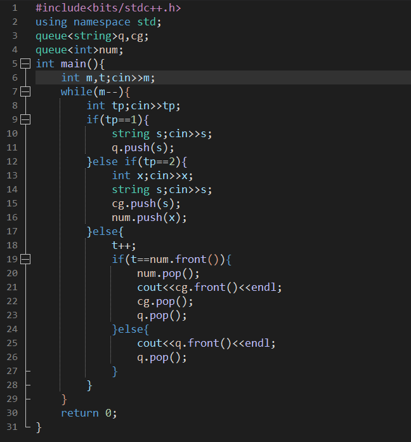Click the '}else{' on line 24
This screenshot has height=442, width=411.
[130, 329]
